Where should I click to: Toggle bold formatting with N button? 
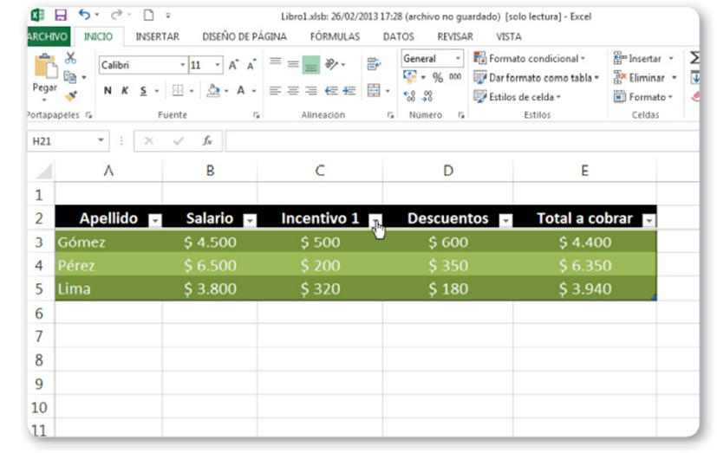pyautogui.click(x=108, y=91)
